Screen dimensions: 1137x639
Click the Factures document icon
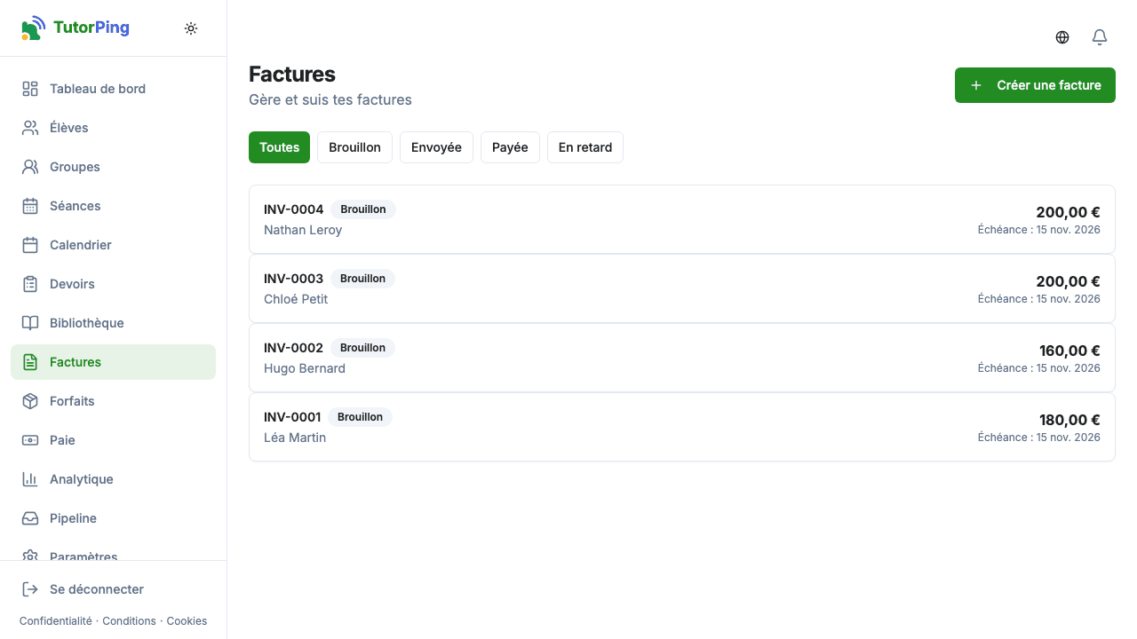click(x=30, y=362)
